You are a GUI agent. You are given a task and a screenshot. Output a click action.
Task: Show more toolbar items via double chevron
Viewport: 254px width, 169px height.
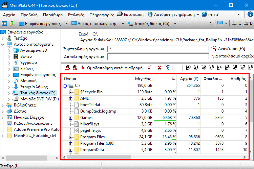click(211, 24)
